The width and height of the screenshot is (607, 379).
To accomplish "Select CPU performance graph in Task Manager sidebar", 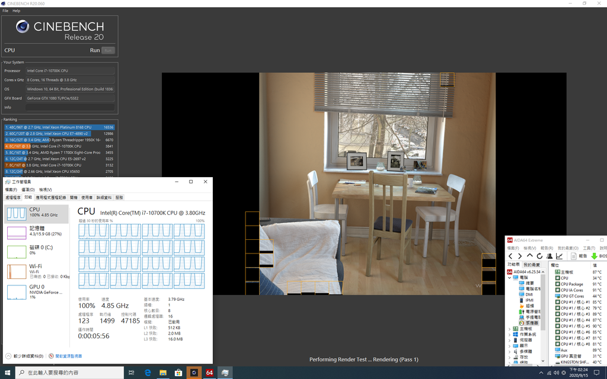I will click(36, 214).
